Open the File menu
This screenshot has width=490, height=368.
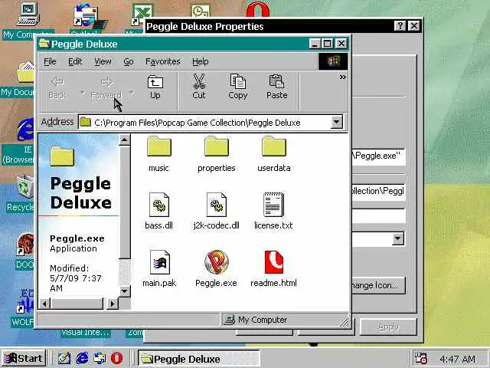coord(50,61)
